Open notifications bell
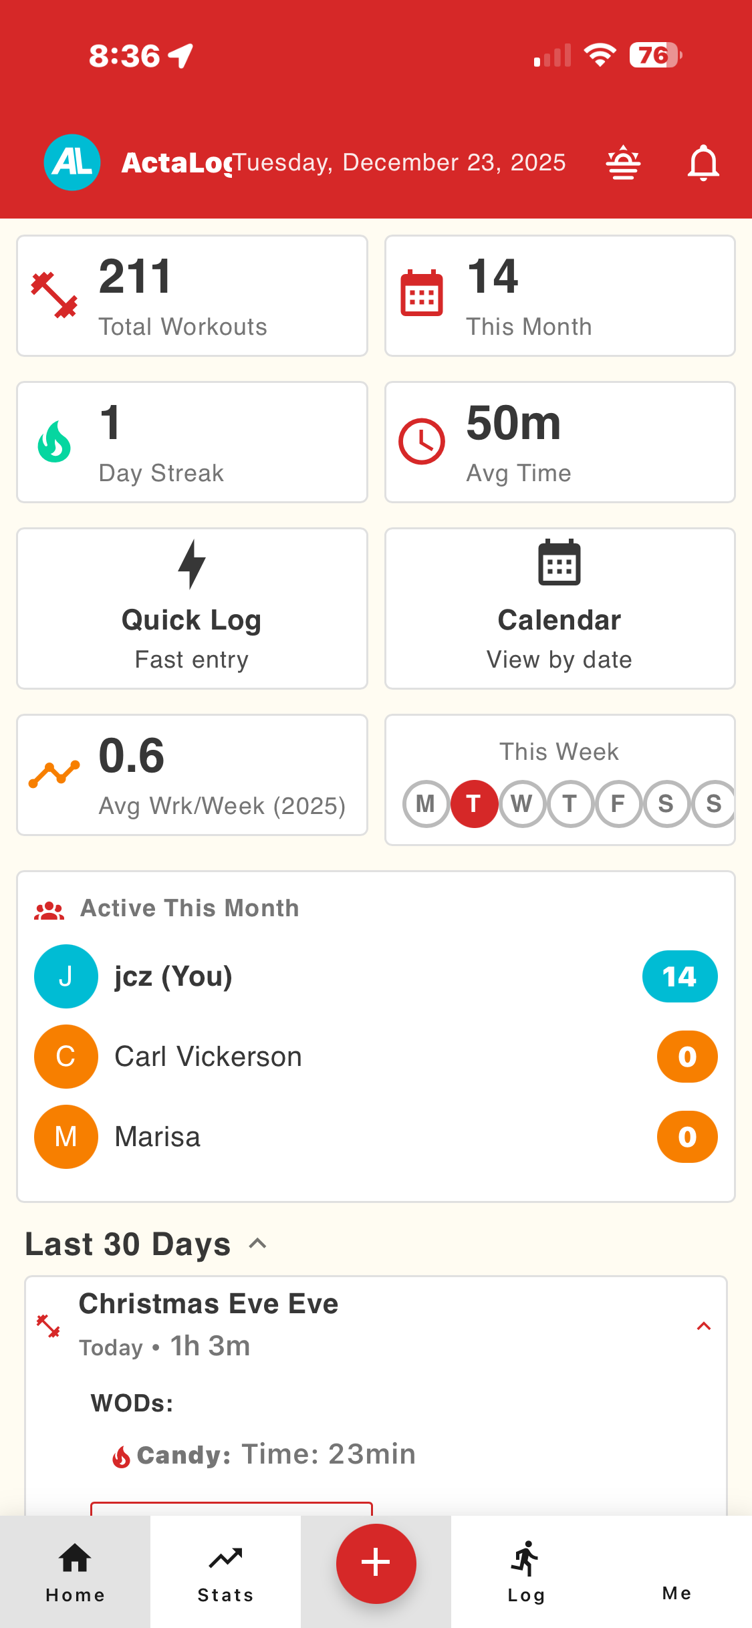 pyautogui.click(x=703, y=162)
